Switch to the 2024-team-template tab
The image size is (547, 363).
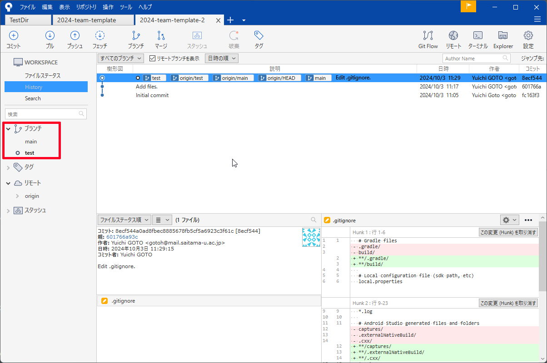(x=94, y=20)
